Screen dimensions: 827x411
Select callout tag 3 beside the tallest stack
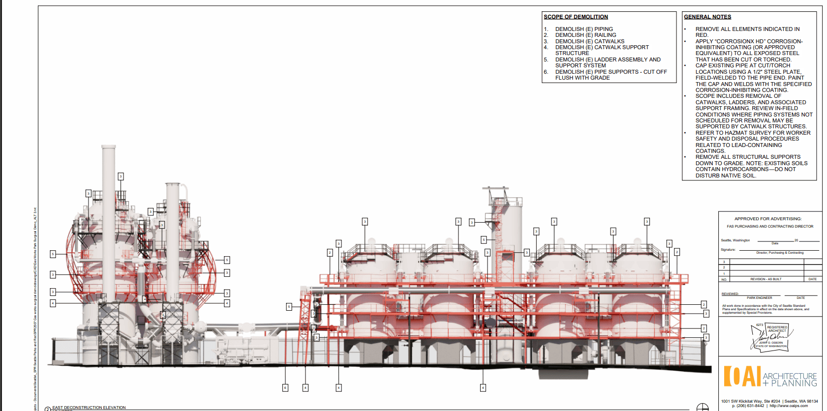pyautogui.click(x=121, y=176)
